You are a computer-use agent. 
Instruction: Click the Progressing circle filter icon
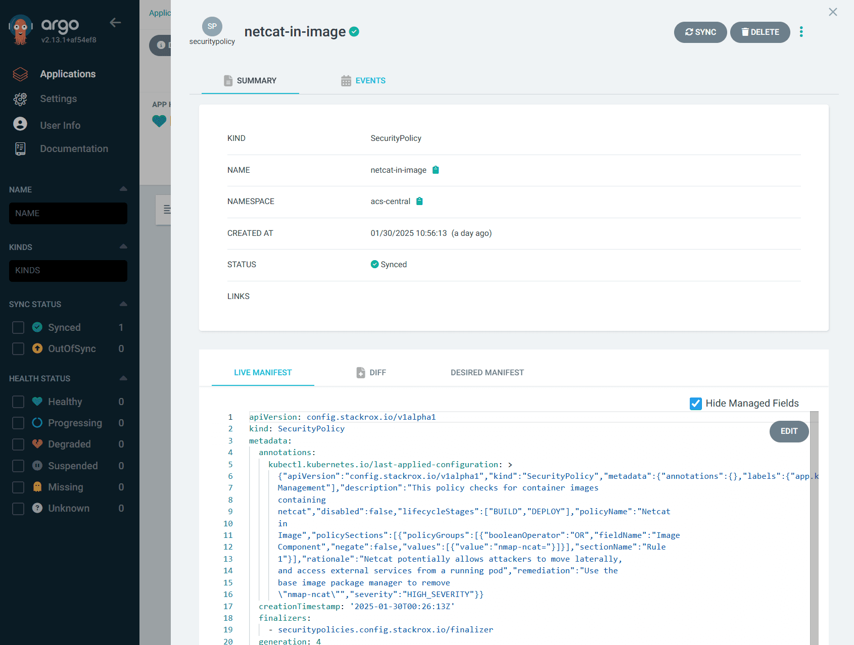coord(37,423)
